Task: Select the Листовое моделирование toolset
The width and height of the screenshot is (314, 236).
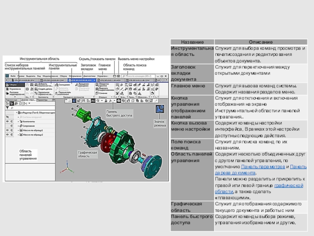Action: click(15, 93)
